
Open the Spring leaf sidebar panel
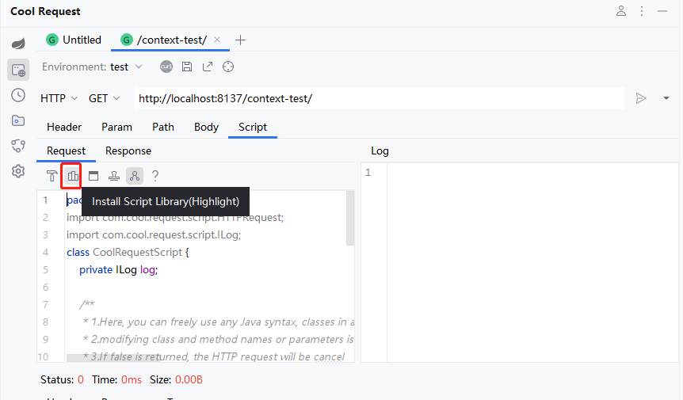tap(18, 44)
